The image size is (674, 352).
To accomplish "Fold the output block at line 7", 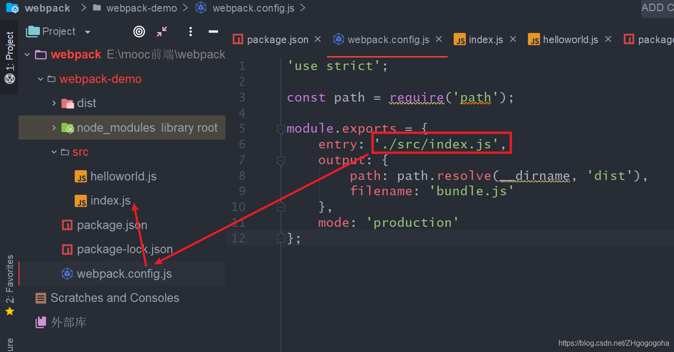I will [281, 160].
